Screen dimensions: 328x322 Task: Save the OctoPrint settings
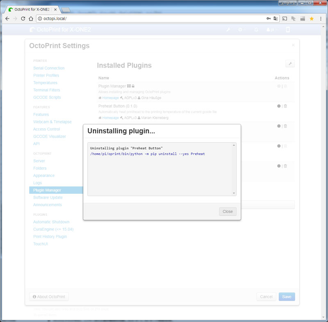287,297
